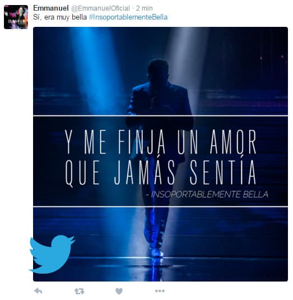Viewport: 293px width, 300px height.
Task: Click the tweet text 'Sí, era muy bella'
Action: [x=60, y=17]
